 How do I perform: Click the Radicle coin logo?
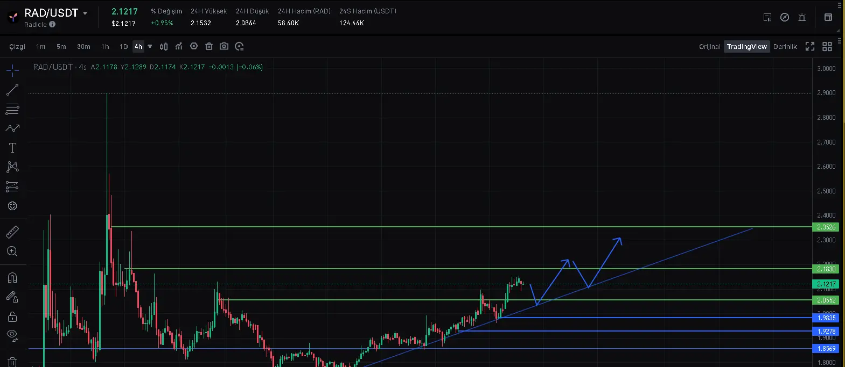(13, 18)
